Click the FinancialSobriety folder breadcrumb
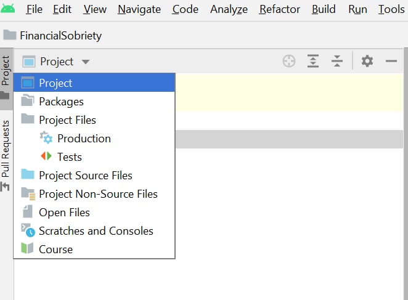The height and width of the screenshot is (300, 408). point(52,35)
